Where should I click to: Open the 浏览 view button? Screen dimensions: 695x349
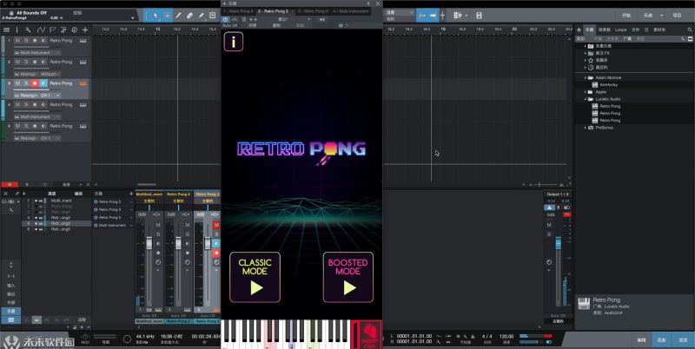[x=683, y=339]
